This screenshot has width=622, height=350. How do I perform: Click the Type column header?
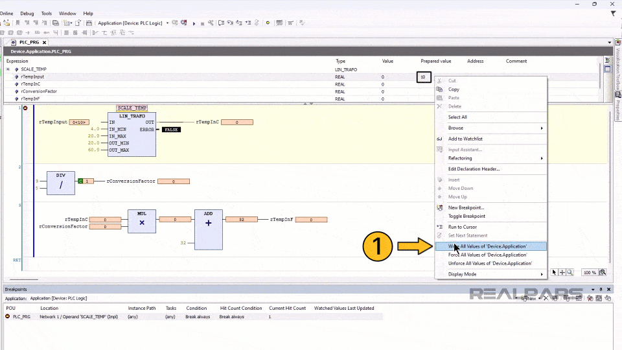[x=340, y=61]
